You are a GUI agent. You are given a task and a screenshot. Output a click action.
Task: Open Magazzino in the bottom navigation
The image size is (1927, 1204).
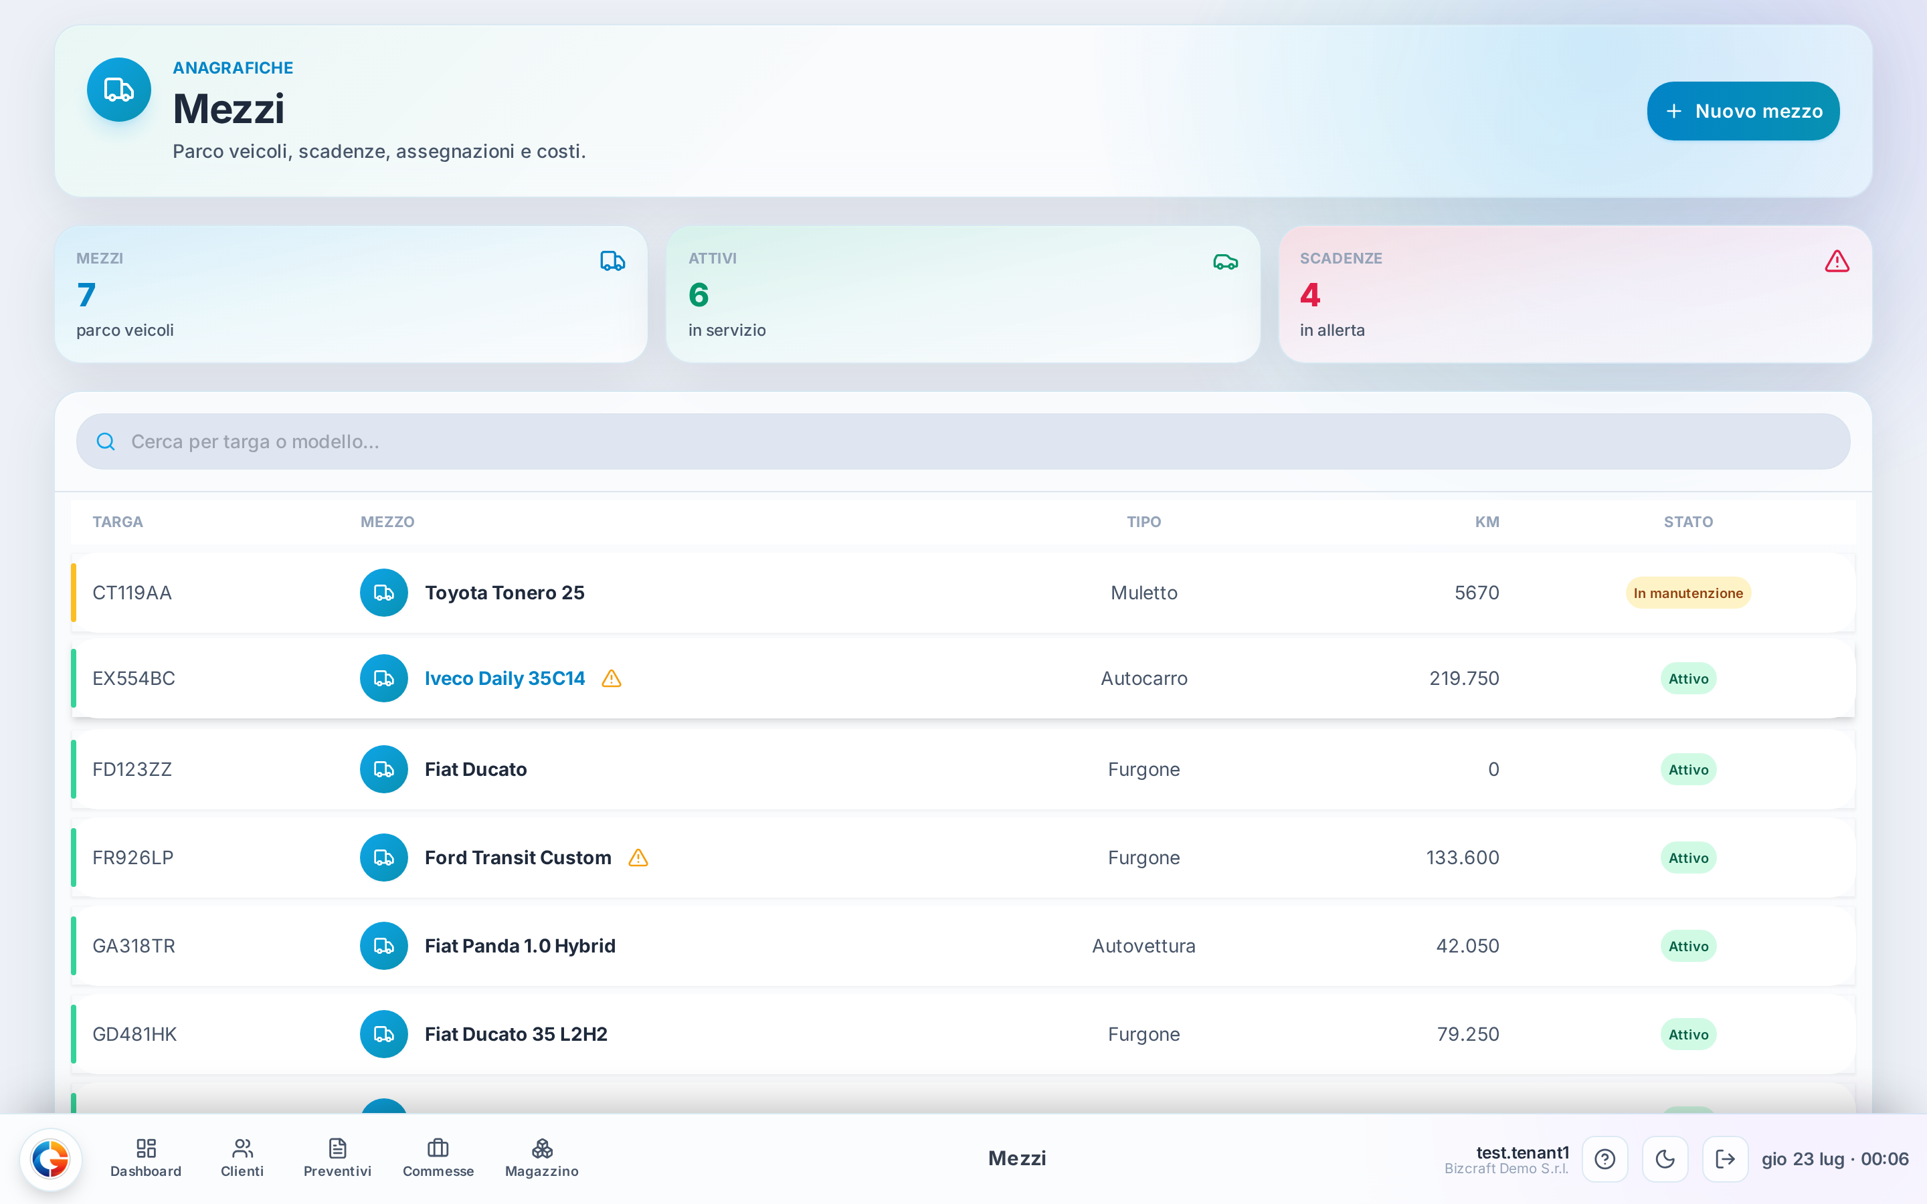click(541, 1159)
